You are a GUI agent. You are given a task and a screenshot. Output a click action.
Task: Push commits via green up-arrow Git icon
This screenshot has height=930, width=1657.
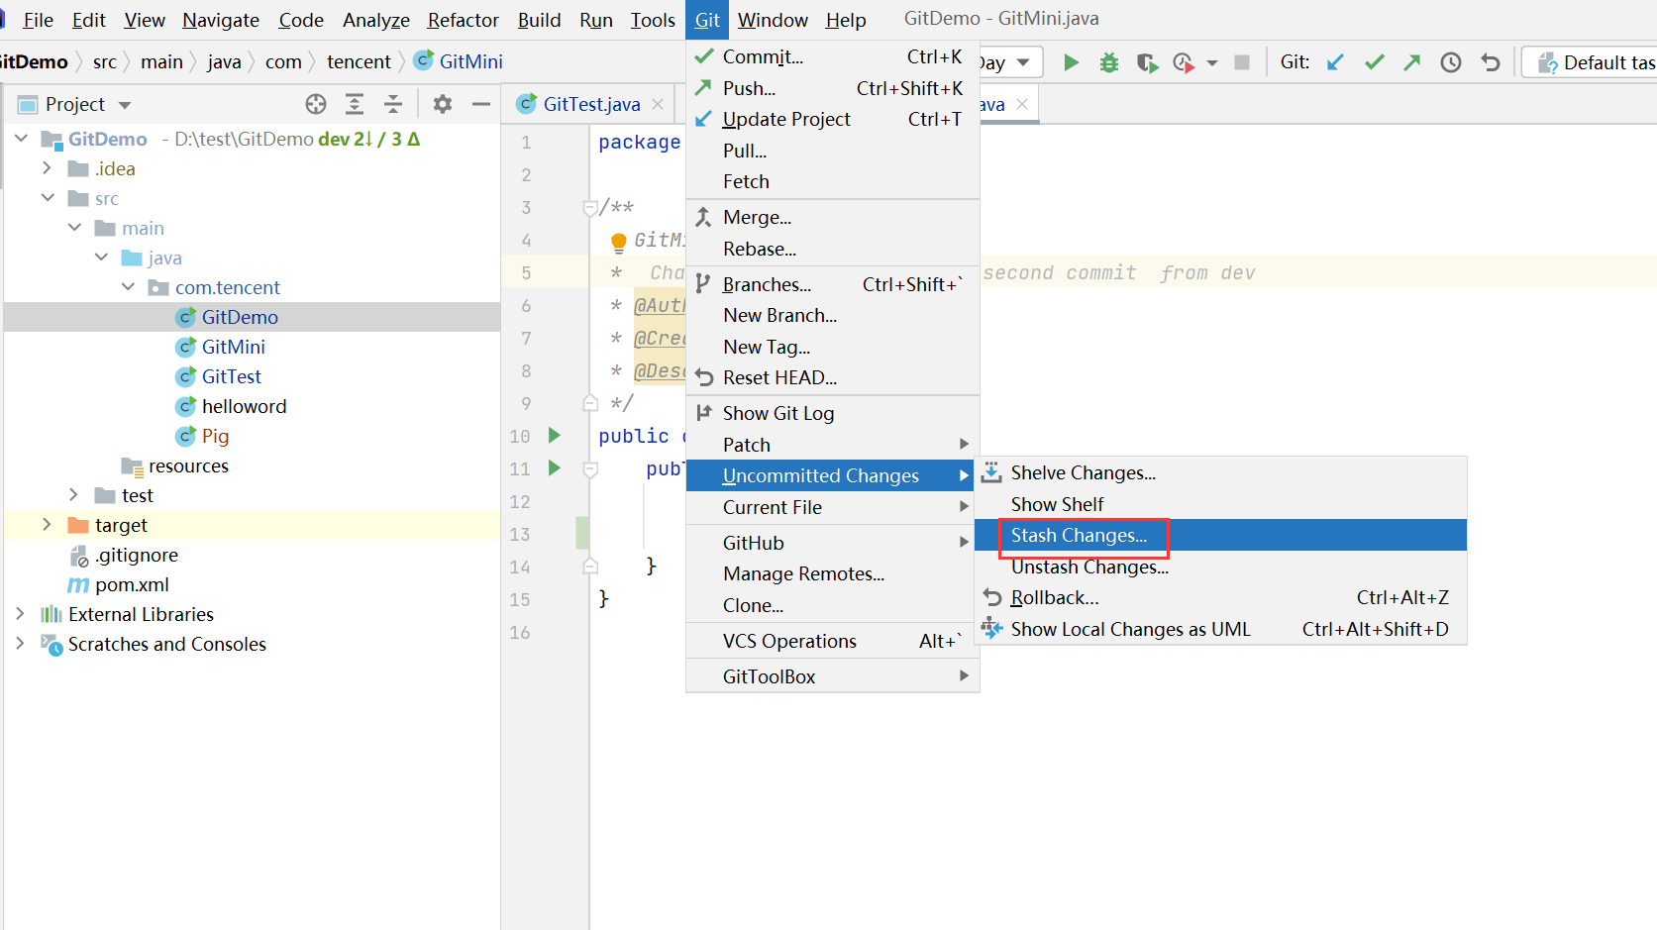click(1410, 61)
